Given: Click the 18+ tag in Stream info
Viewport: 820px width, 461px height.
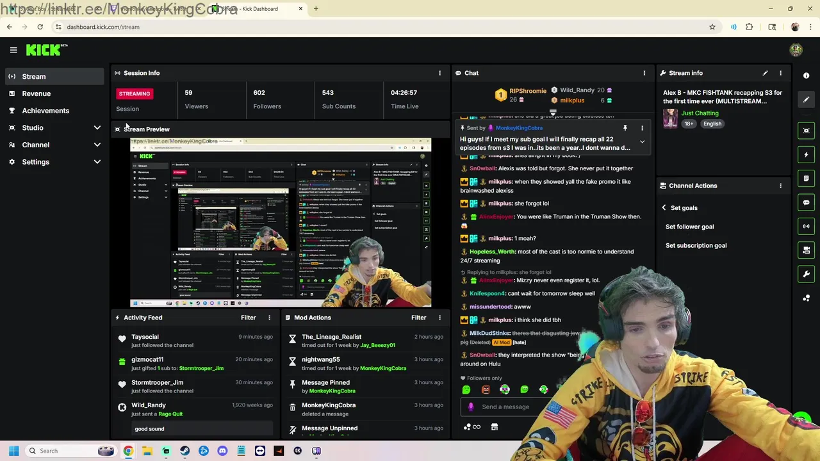Looking at the screenshot, I should (689, 124).
